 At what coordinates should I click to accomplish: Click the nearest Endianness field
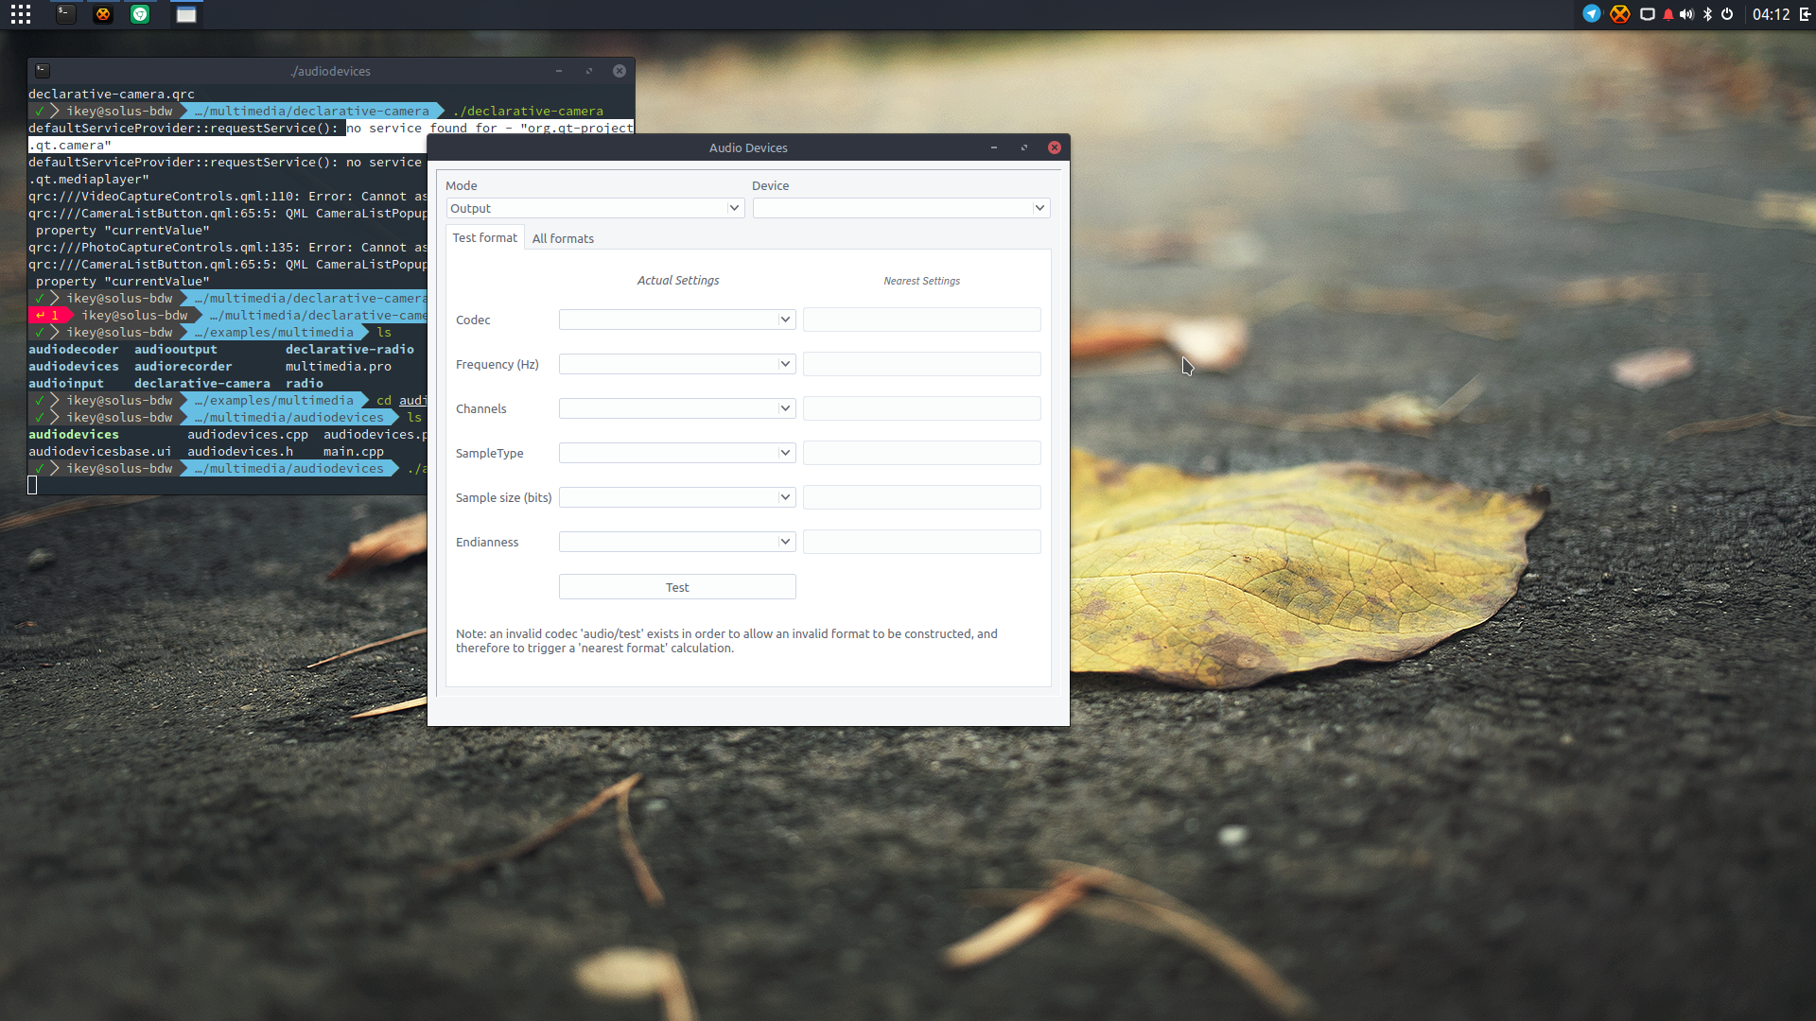click(922, 542)
